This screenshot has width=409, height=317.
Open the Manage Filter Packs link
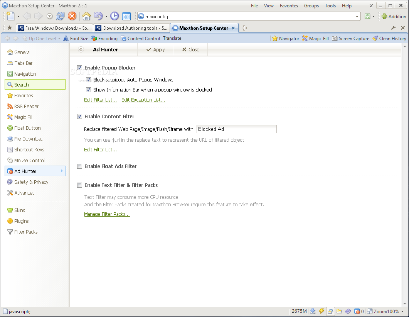[x=107, y=214]
